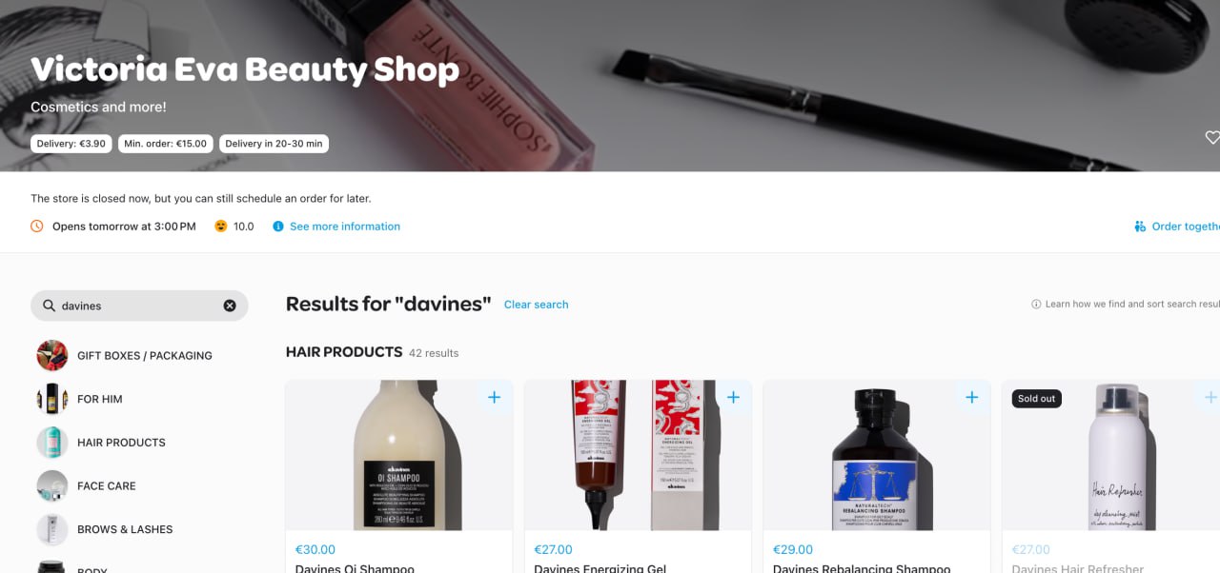Add Davines Rebalancing Shampoo with plus icon

pos(971,398)
